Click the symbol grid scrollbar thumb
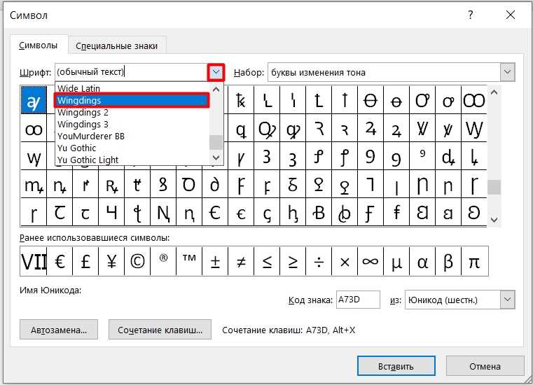The height and width of the screenshot is (385, 533). click(494, 187)
